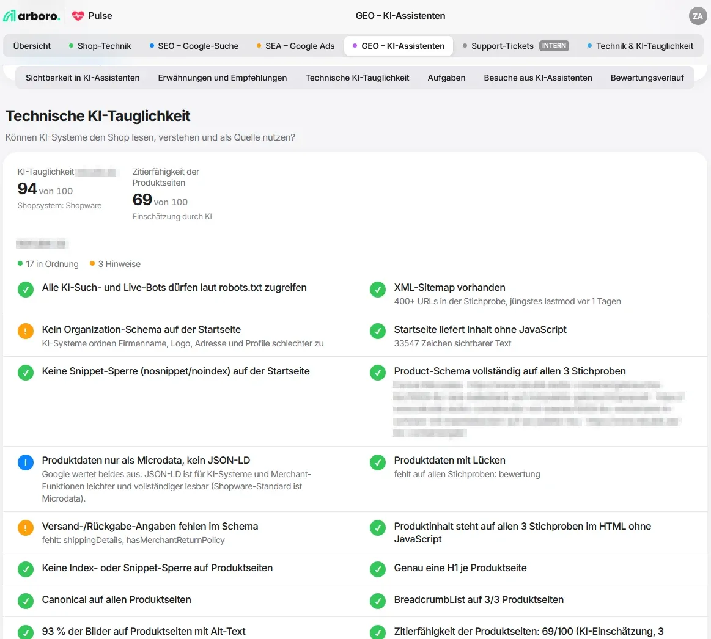
Task: Jump to Sichtbarkeit in KI-Assistenten section
Action: click(83, 78)
